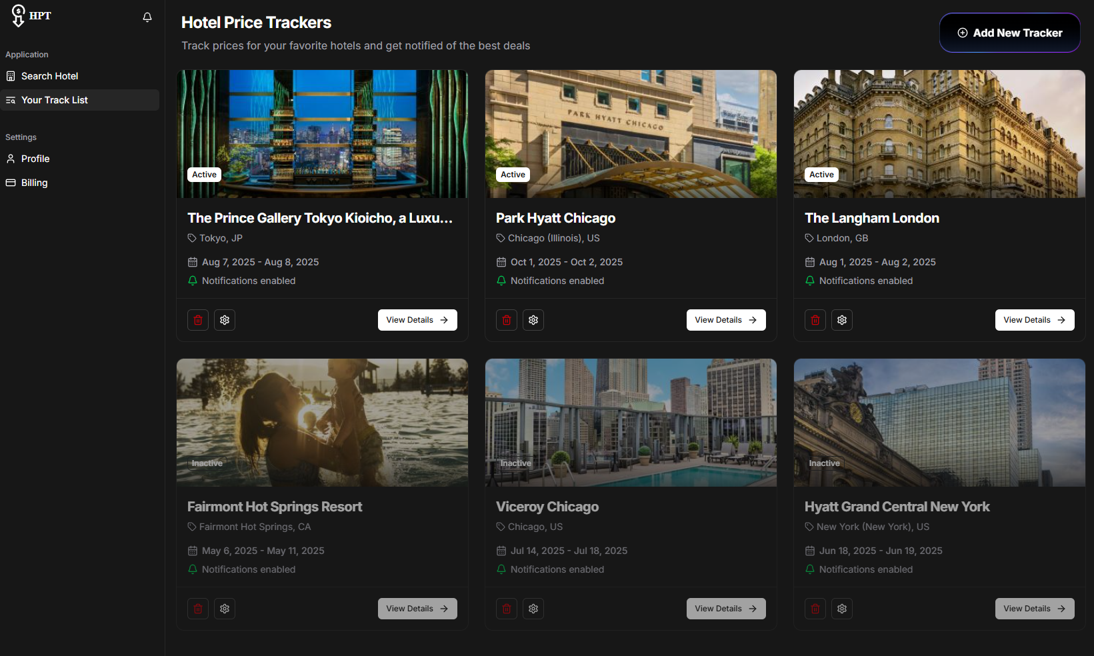This screenshot has height=656, width=1094.
Task: Click the Active badge on Park Hyatt card
Action: point(513,175)
